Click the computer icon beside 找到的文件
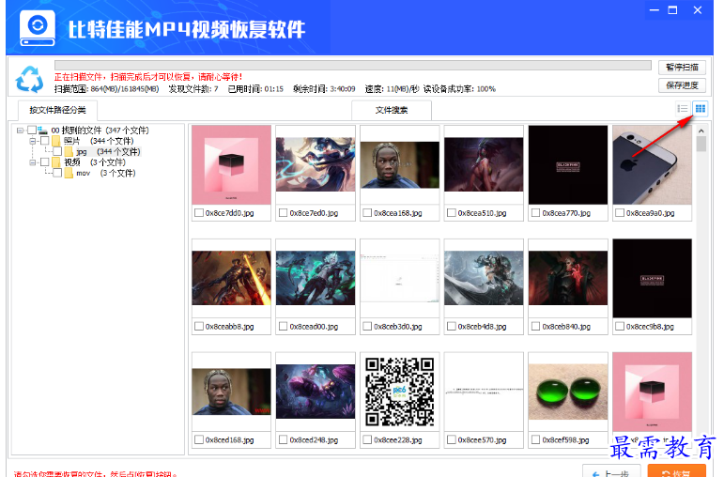724x477 pixels. (x=43, y=131)
